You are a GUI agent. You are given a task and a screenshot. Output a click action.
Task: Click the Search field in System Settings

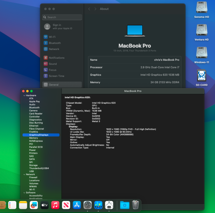[62, 17]
